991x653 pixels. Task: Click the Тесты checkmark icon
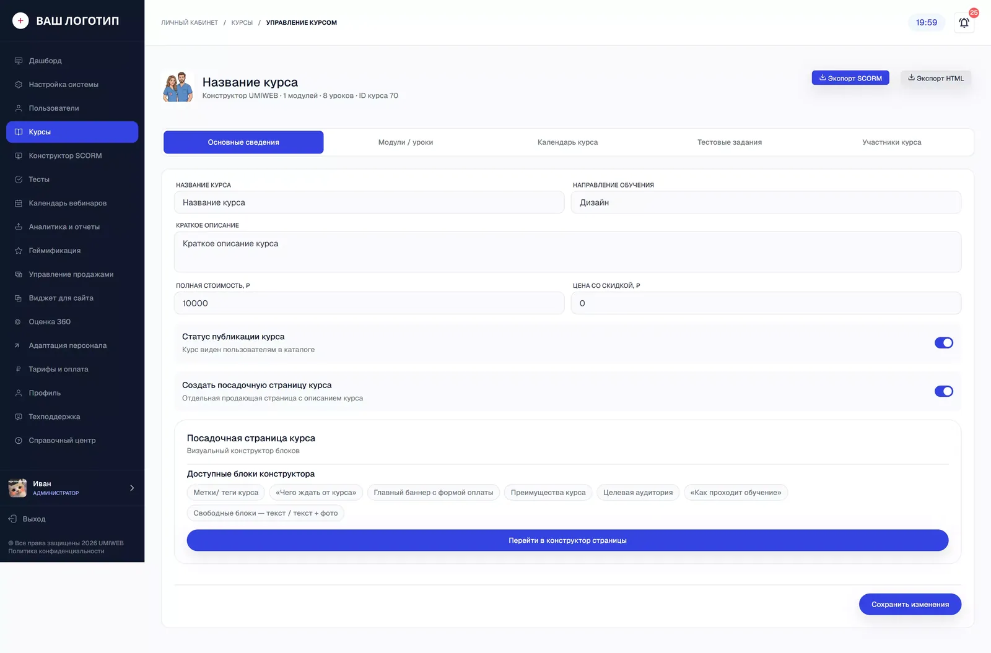(x=19, y=179)
